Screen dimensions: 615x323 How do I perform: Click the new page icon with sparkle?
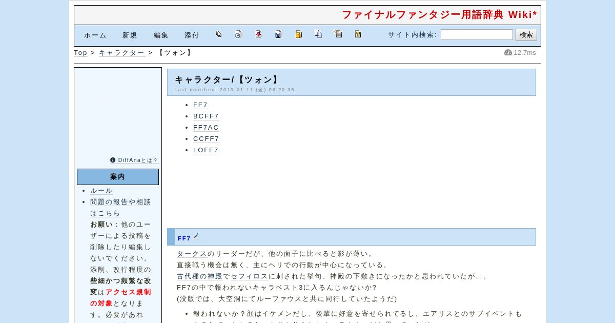point(338,34)
